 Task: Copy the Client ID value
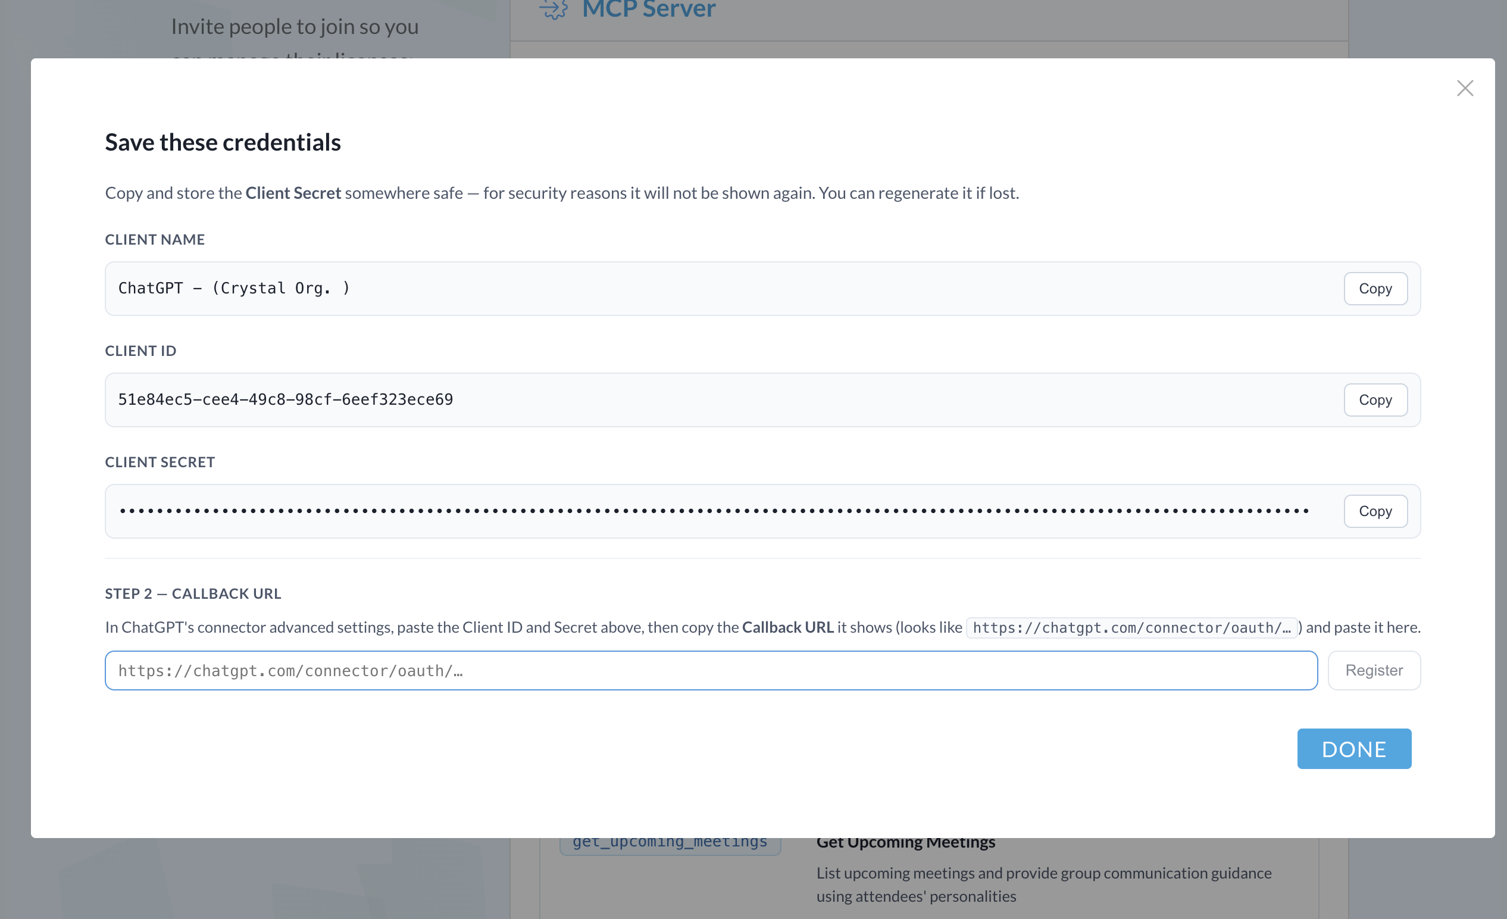coord(1375,399)
